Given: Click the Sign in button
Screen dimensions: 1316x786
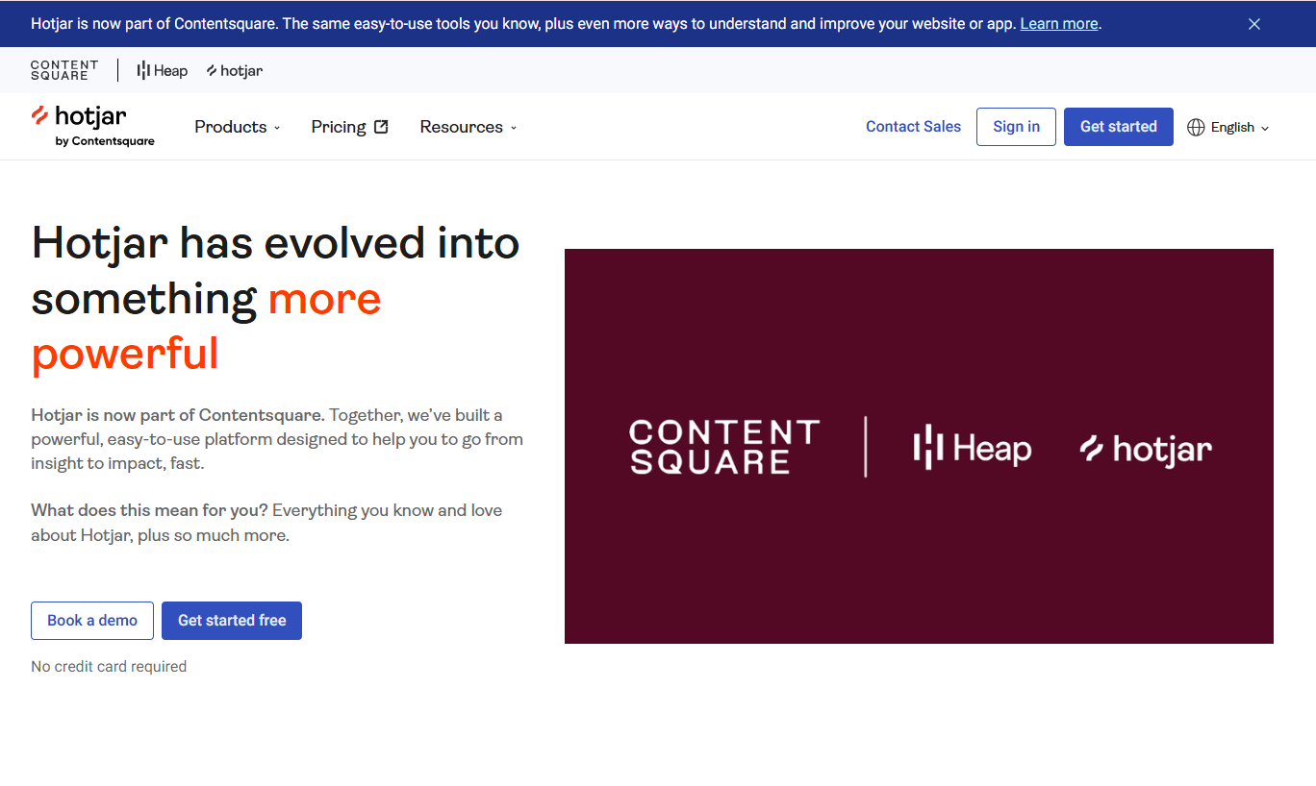Looking at the screenshot, I should tap(1016, 127).
